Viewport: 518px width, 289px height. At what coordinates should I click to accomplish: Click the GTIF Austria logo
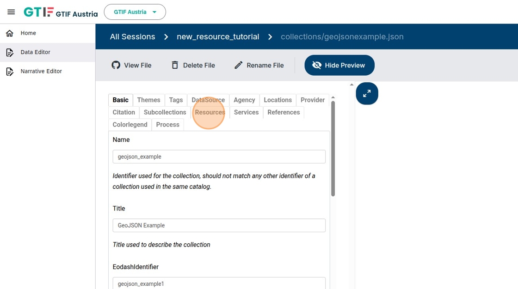click(x=61, y=12)
